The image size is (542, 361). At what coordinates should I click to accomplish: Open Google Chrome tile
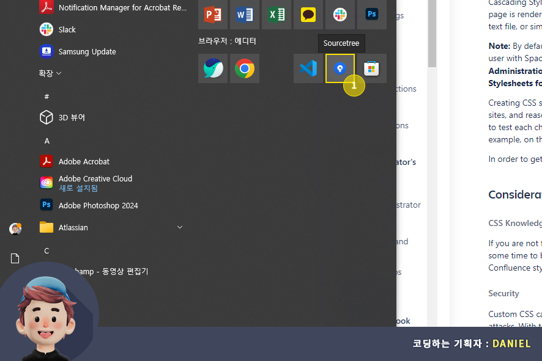point(244,68)
